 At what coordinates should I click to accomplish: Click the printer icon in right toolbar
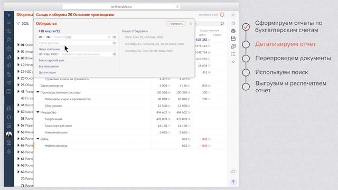(x=233, y=31)
